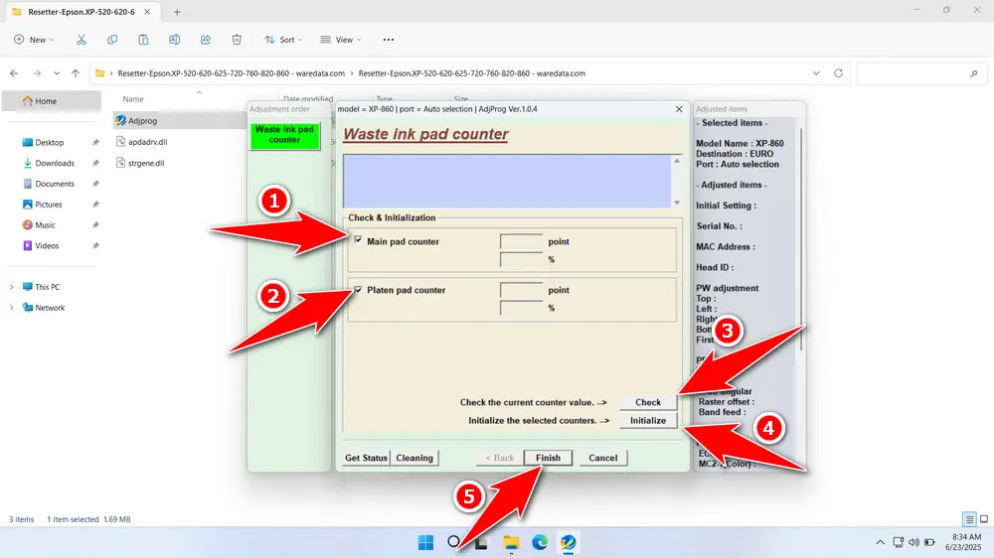Click Main pad counter point field
The width and height of the screenshot is (994, 558).
521,241
